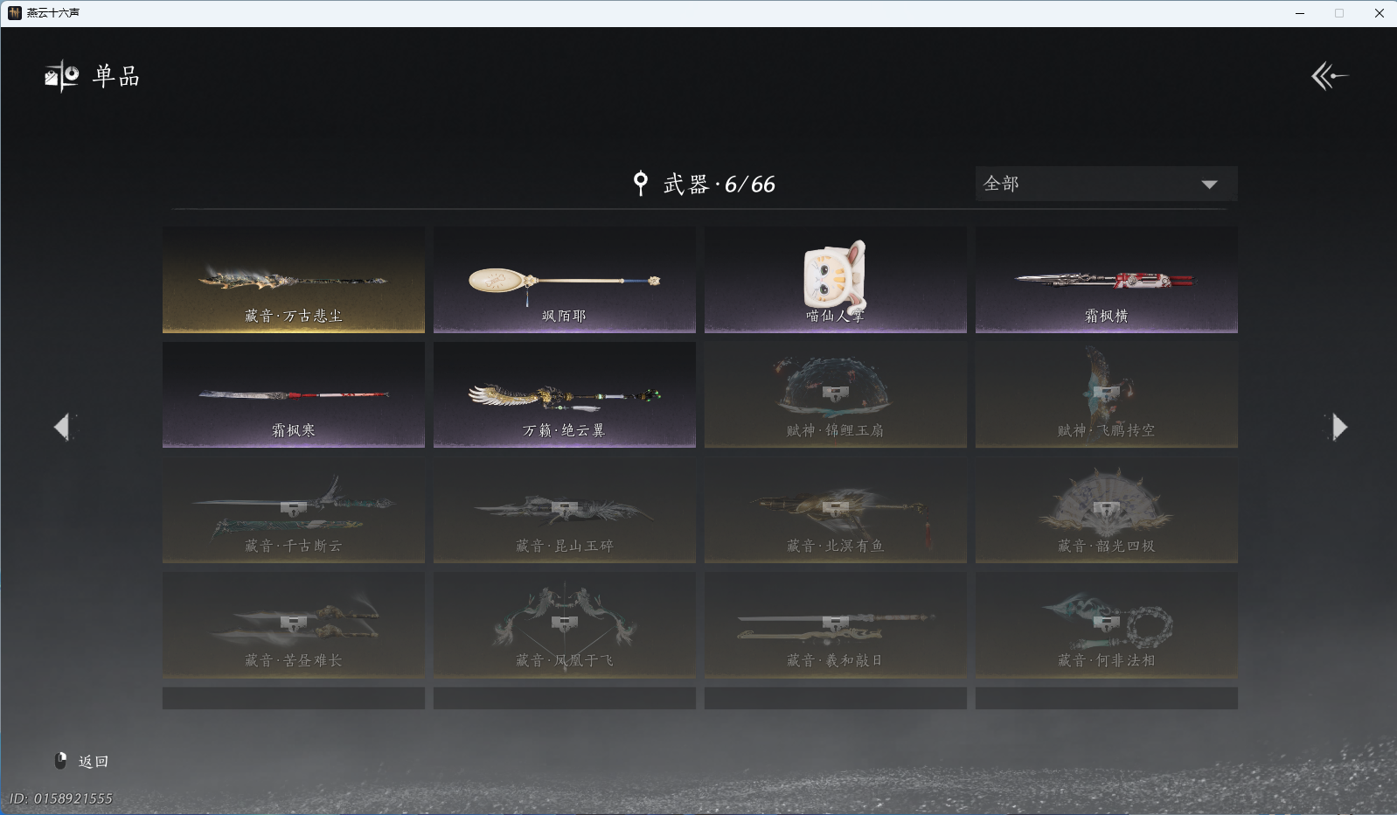This screenshot has width=1397, height=815.
Task: Select the 喵仙人掌 weapon card
Action: click(x=836, y=280)
